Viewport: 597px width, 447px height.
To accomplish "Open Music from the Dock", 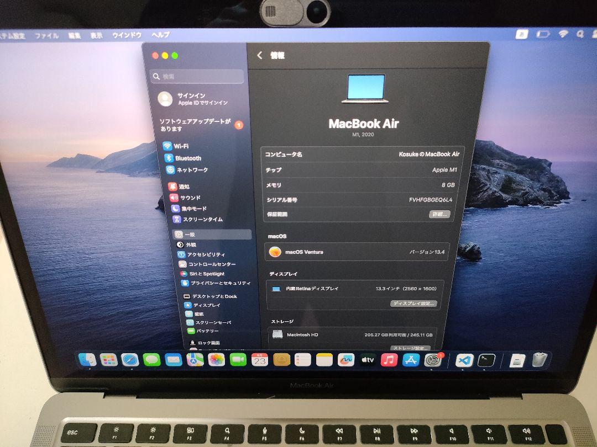I will [389, 360].
